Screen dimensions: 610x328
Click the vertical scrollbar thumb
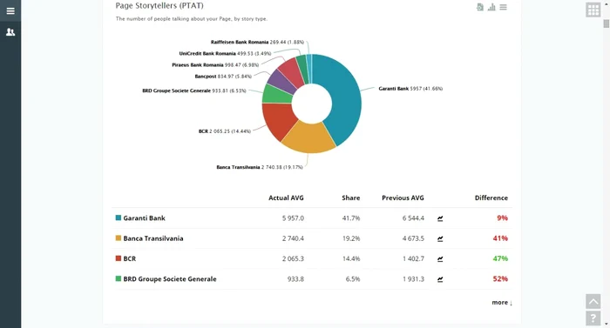pos(607,23)
